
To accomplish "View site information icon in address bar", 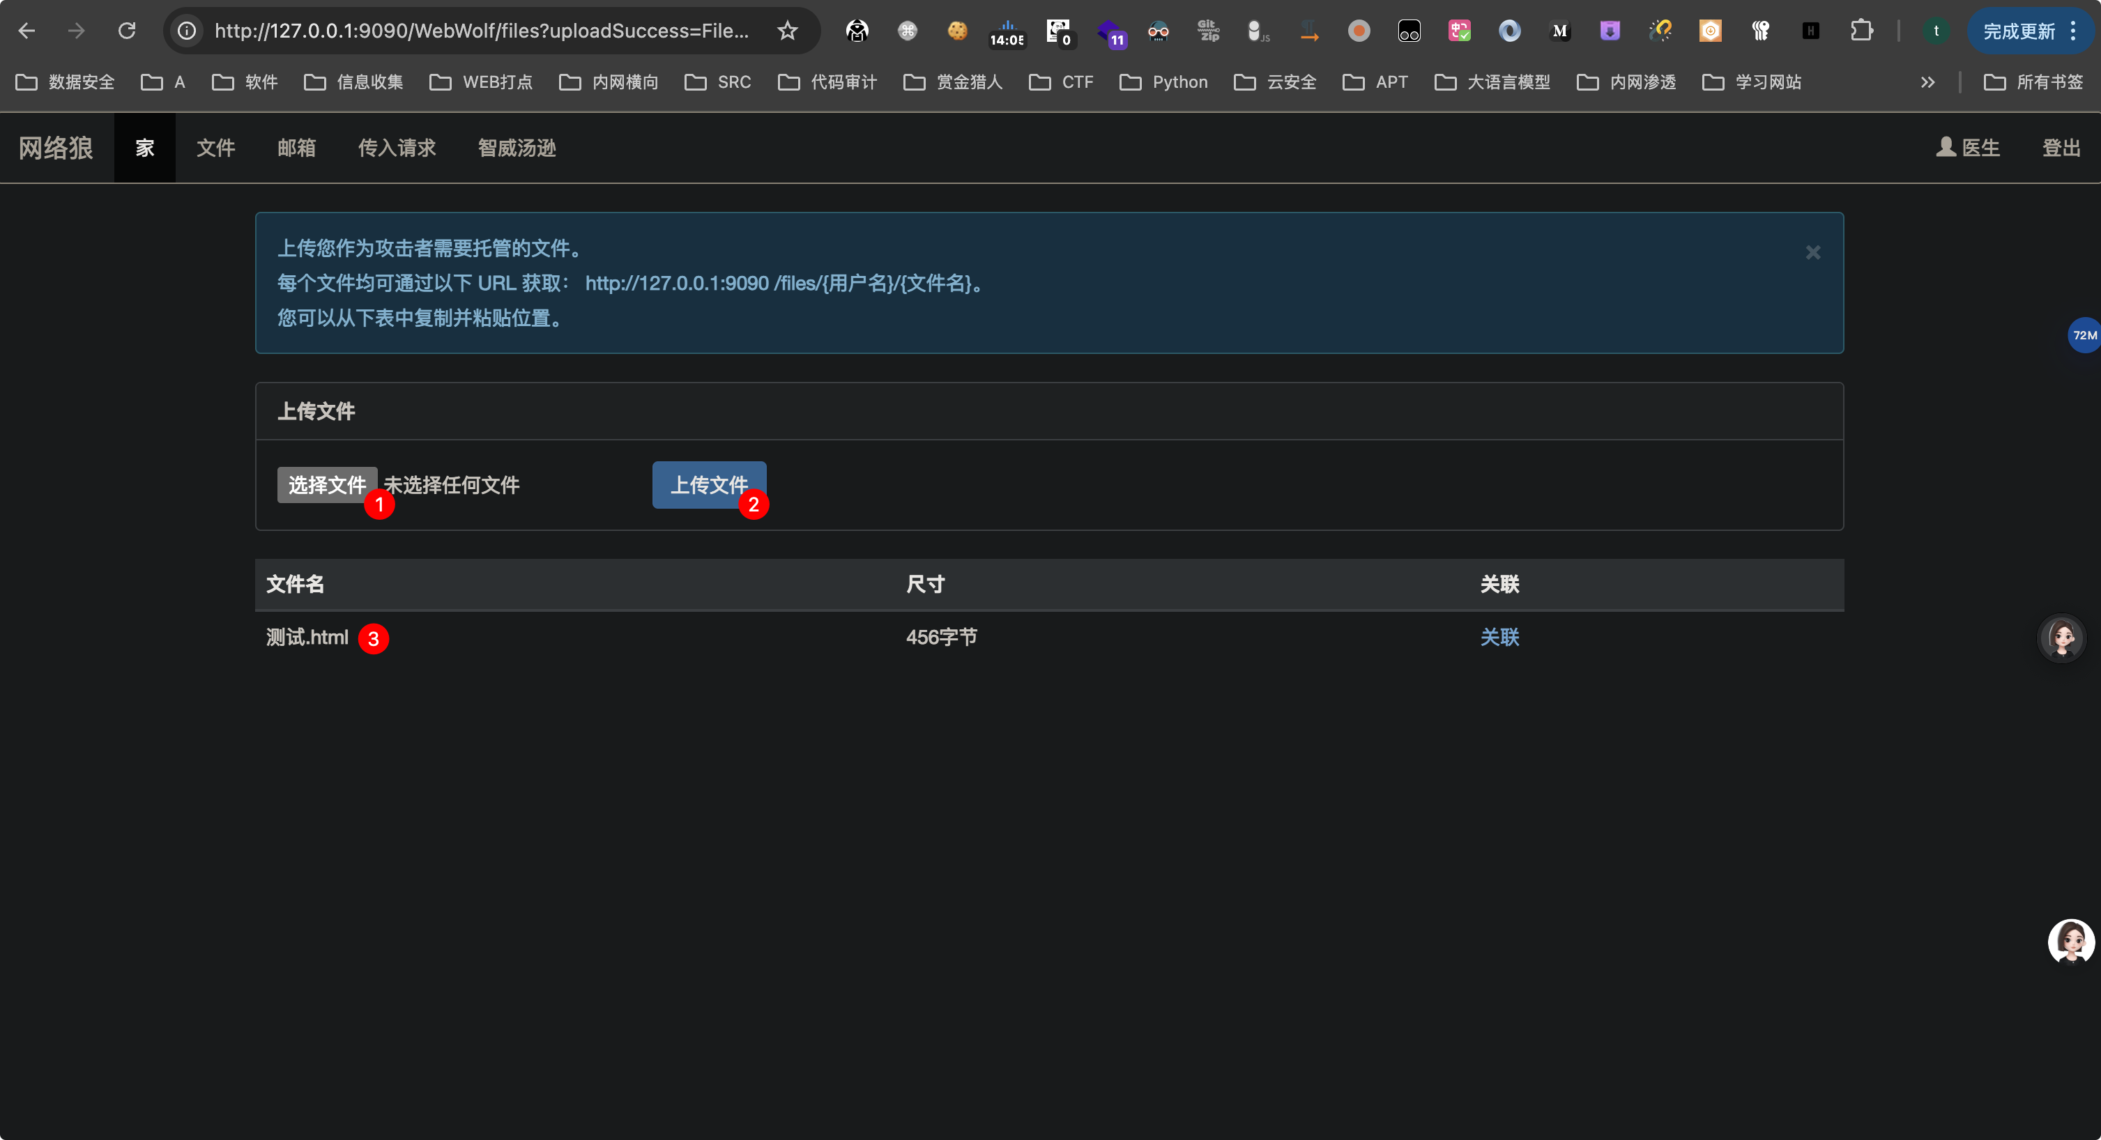I will (x=188, y=31).
